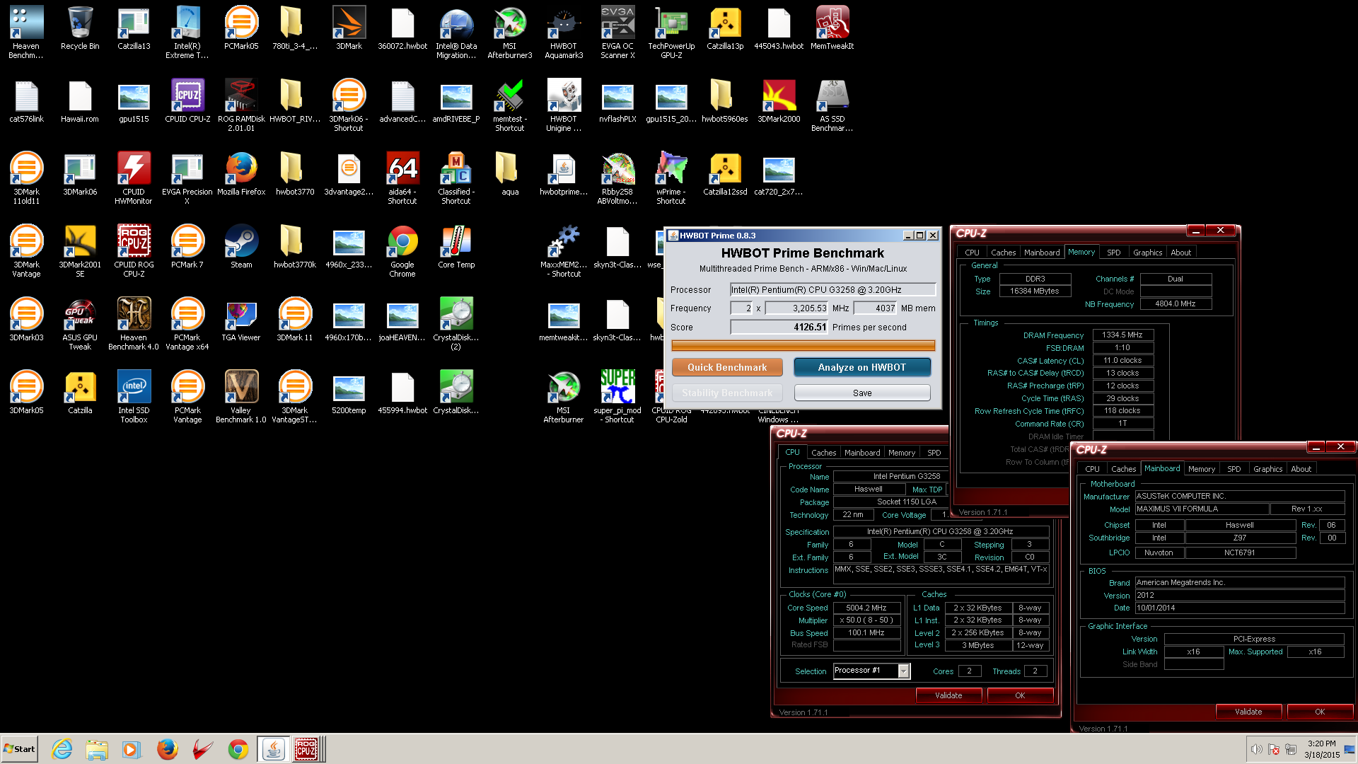Open Hawaii.rom file on desktop
This screenshot has height=764, width=1358.
click(x=80, y=101)
